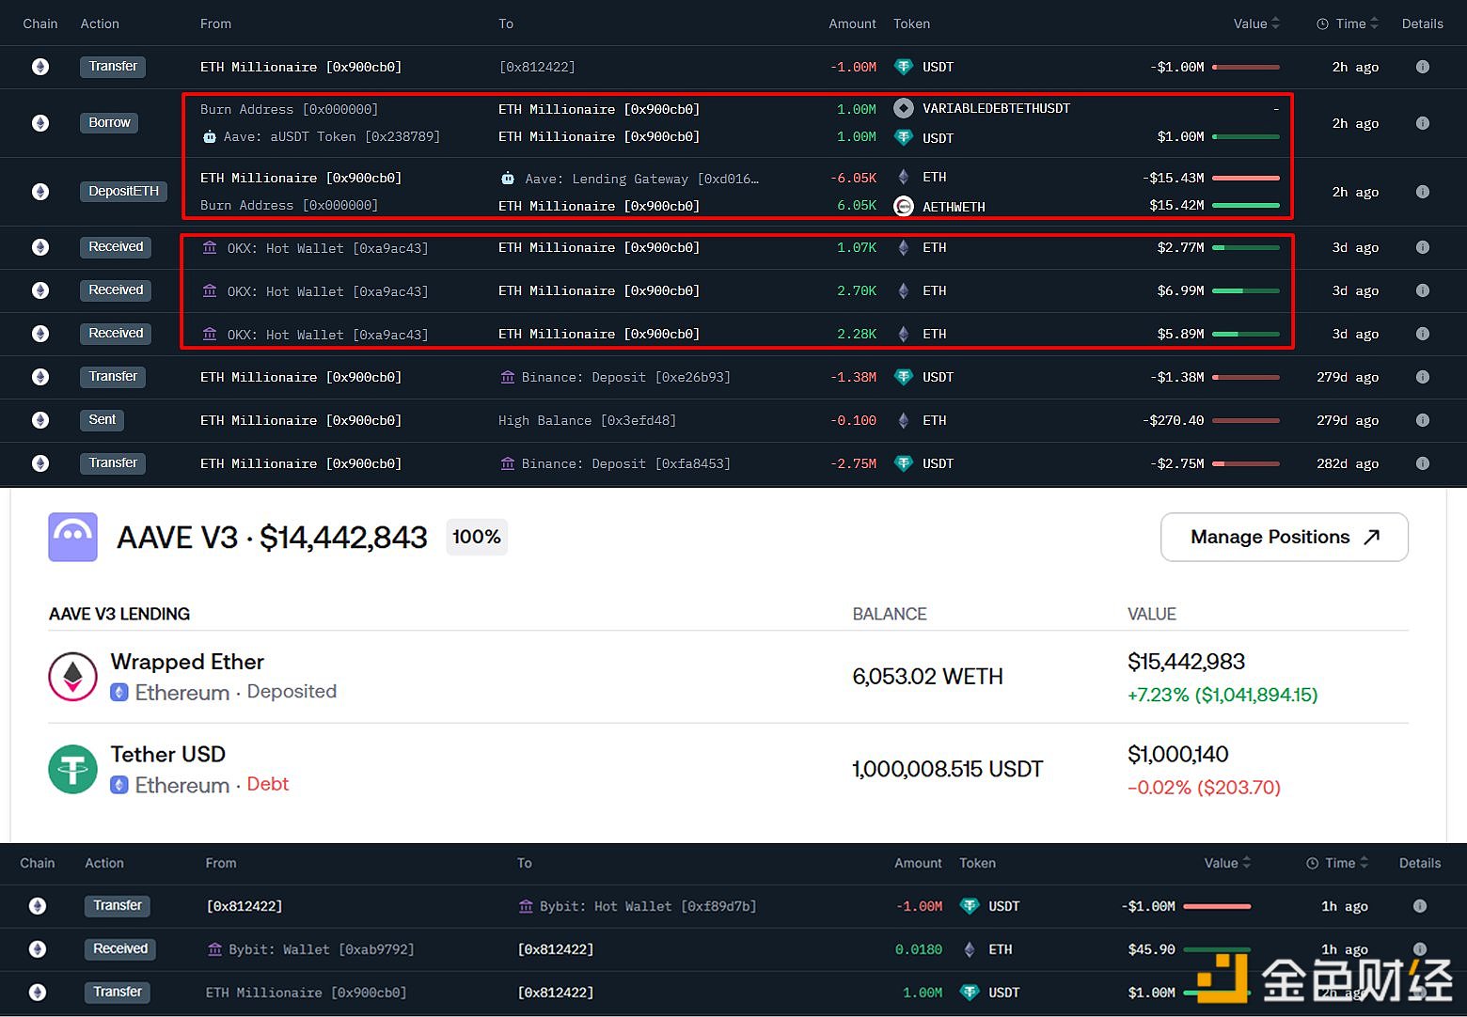1467x1017 pixels.
Task: Click Manage Positions button
Action: tap(1284, 537)
